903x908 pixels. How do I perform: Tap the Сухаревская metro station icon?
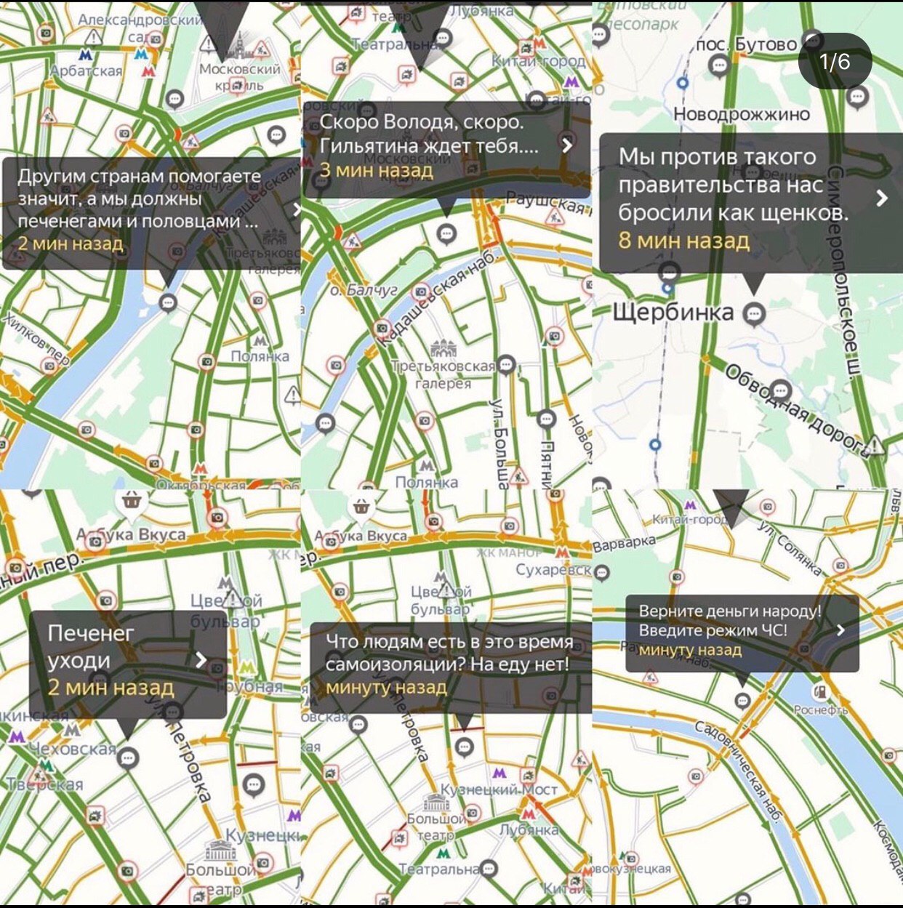(561, 553)
